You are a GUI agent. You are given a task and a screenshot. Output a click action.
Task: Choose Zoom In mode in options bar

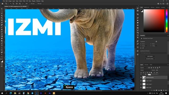pos(11,4)
